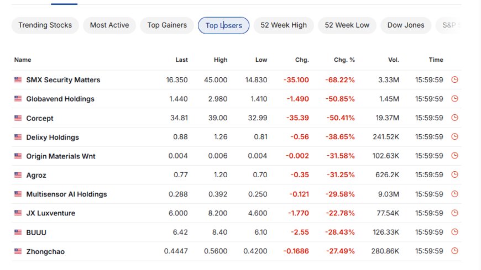Switch to the Trending Stocks tab
This screenshot has height=270, width=481.
[x=45, y=25]
